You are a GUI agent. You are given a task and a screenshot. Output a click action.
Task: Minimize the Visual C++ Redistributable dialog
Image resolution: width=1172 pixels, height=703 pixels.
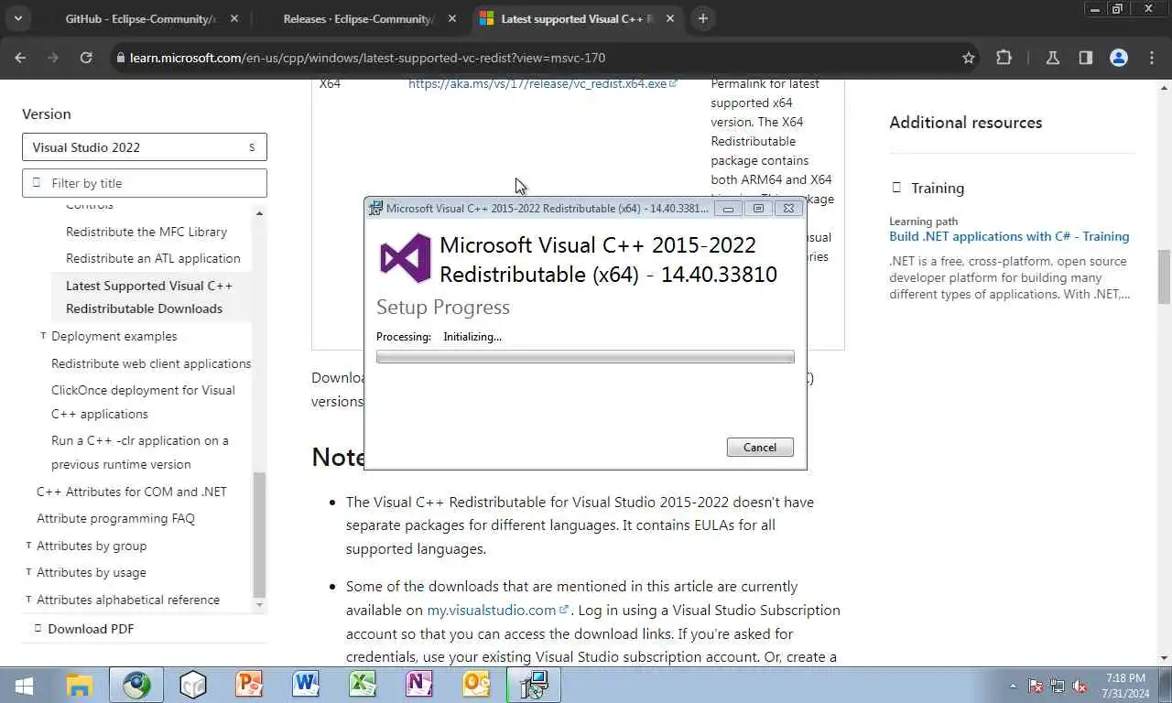(728, 209)
